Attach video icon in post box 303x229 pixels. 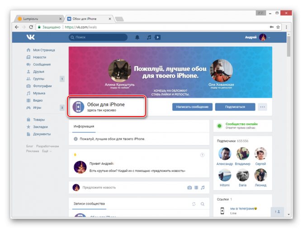click(x=196, y=188)
